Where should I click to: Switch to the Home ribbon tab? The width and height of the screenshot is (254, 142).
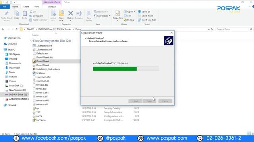(15, 7)
